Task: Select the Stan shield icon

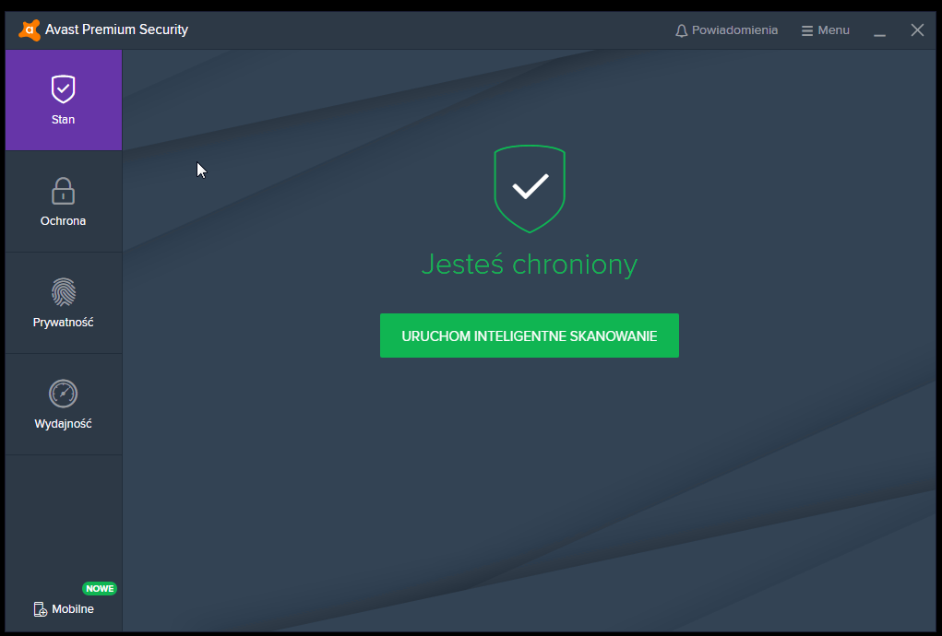Action: click(63, 89)
